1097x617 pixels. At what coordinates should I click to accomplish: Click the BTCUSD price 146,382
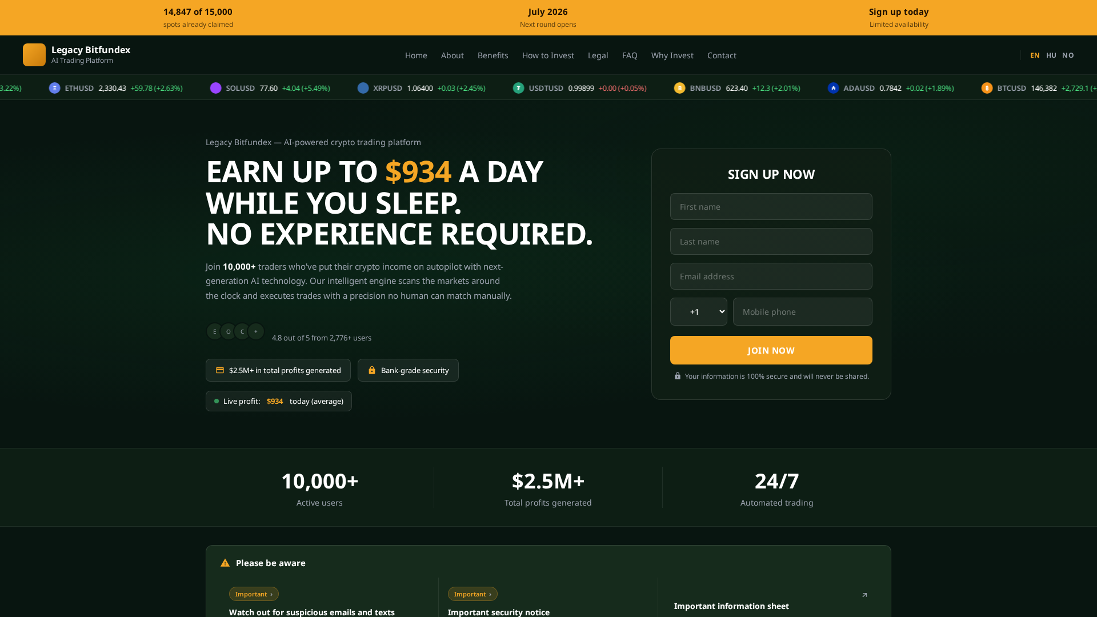[x=1044, y=88]
